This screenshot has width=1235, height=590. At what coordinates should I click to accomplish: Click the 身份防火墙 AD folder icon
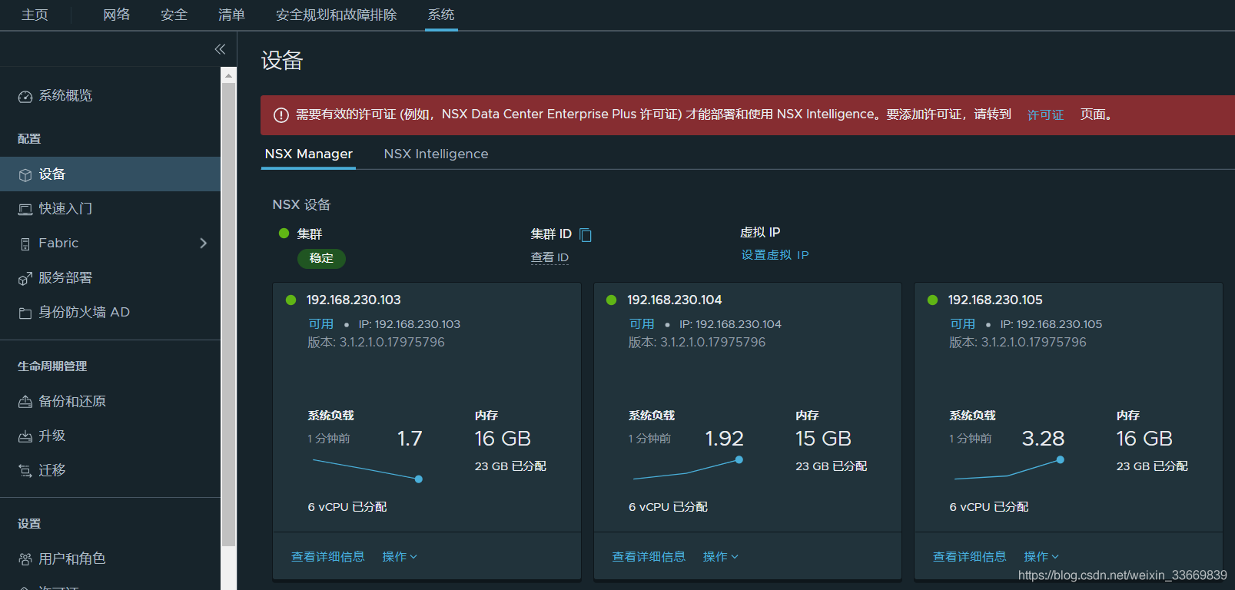click(x=25, y=313)
